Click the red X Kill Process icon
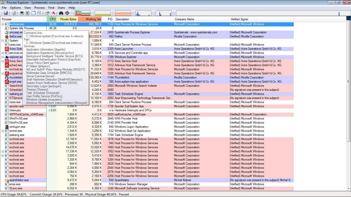This screenshot has height=197, width=351. [x=54, y=13]
